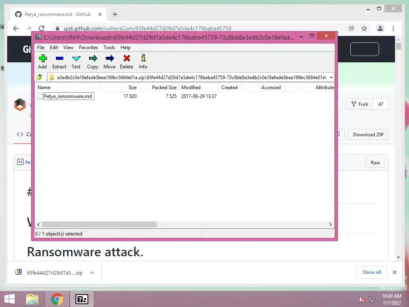This screenshot has height=307, width=409.
Task: Close the Petya_ransomware.md GitHub tab
Action: pos(99,14)
